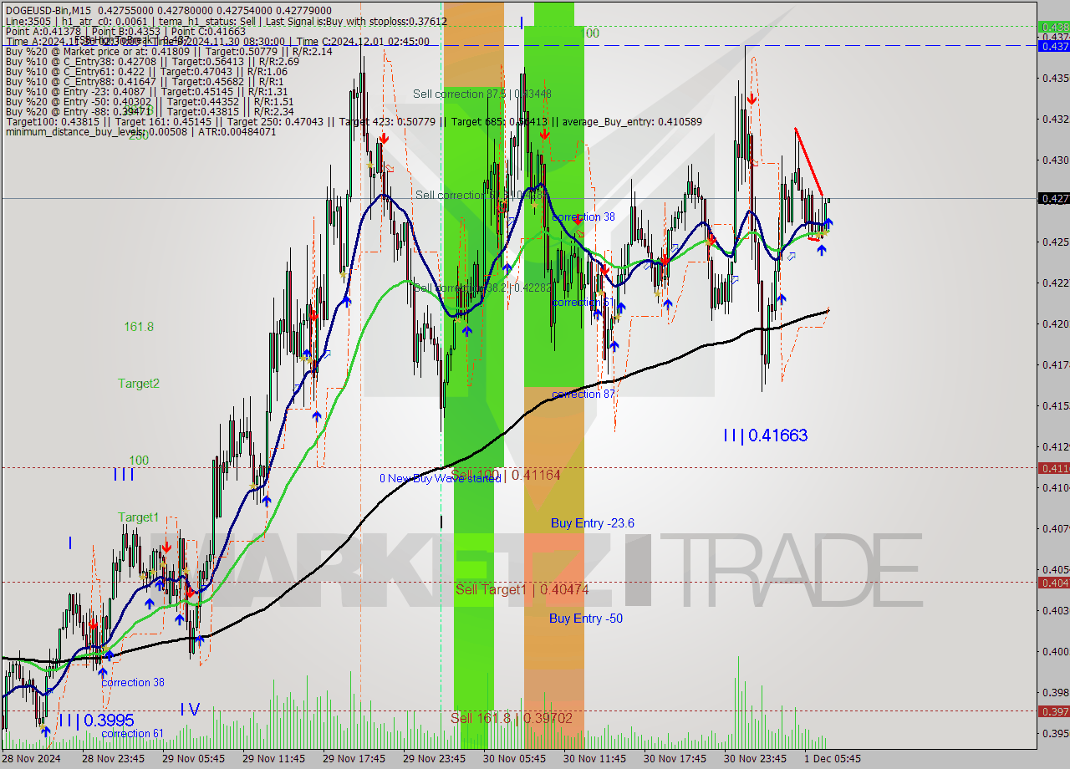Select the 'correction 87' label
Screen dimensions: 1070x769
click(x=583, y=394)
